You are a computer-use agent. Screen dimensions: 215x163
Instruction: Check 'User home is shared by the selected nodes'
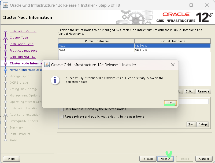pyautogui.click(x=62, y=109)
